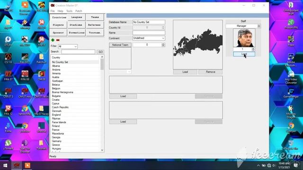Open the CM 08 desktop icon
Viewport: 303px width, 170px height.
click(x=42, y=76)
